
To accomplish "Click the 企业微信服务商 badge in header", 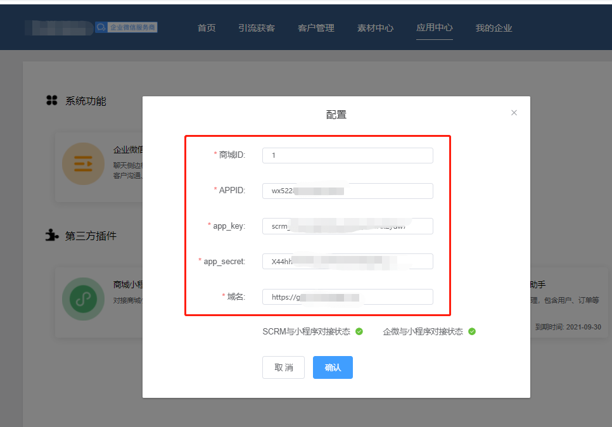I will point(126,27).
